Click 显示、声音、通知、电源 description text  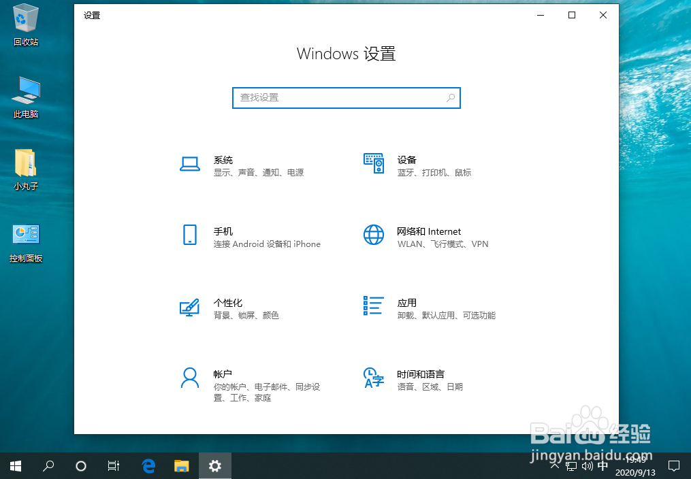click(259, 173)
